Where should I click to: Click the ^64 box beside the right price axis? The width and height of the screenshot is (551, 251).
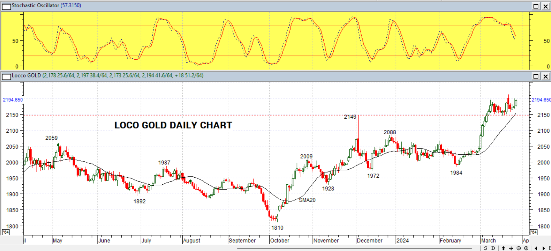pos(534,232)
